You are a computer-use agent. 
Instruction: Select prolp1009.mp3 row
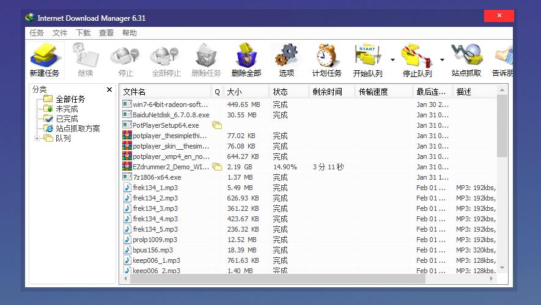(309, 240)
